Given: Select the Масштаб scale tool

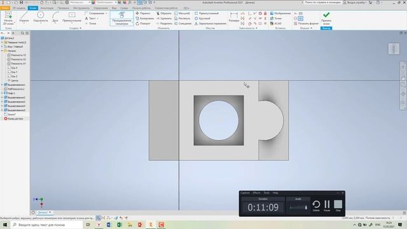Looking at the screenshot, I should point(182,13).
